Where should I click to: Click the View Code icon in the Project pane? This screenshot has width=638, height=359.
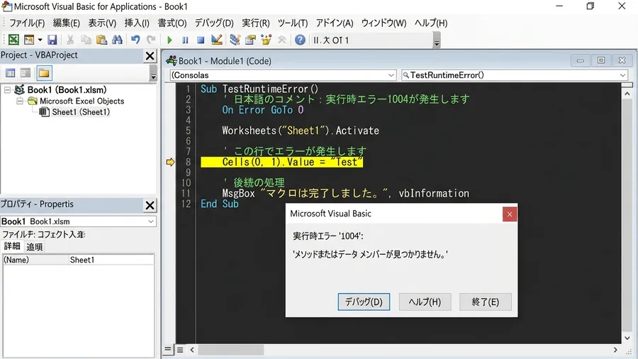tap(10, 73)
